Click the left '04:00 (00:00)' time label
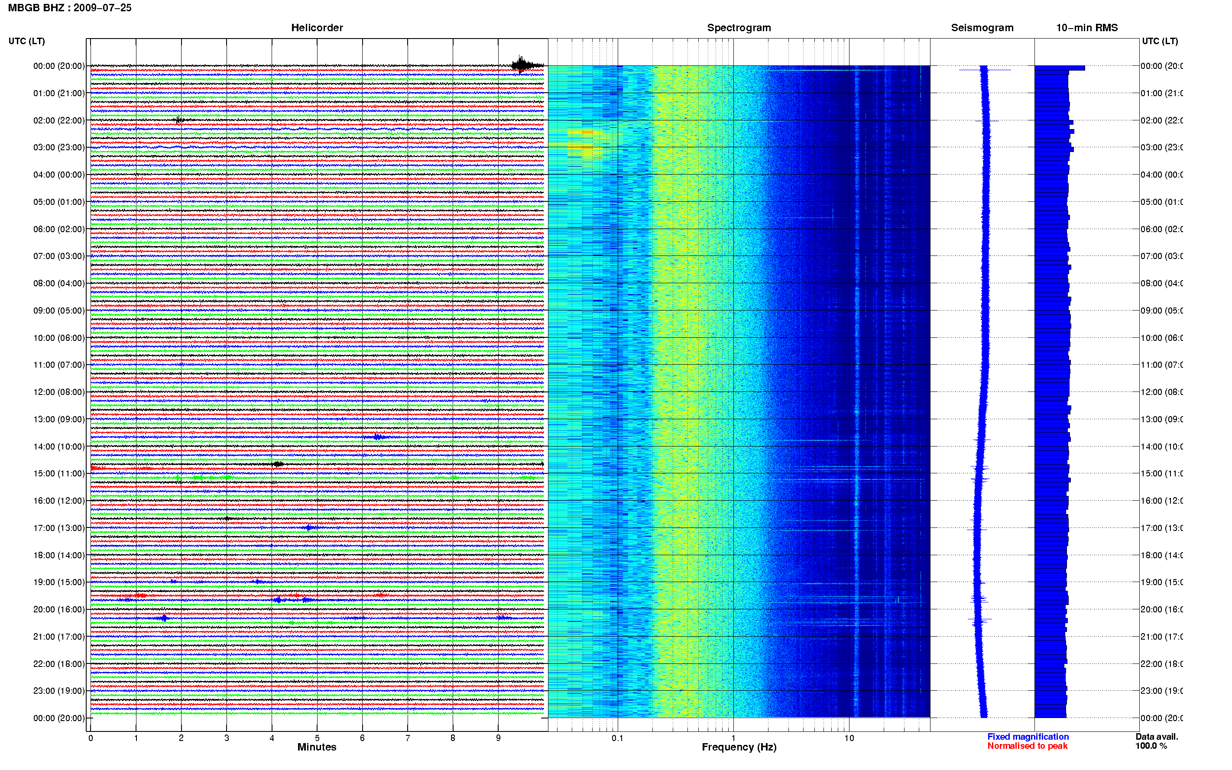Image resolution: width=1232 pixels, height=770 pixels. click(x=59, y=175)
